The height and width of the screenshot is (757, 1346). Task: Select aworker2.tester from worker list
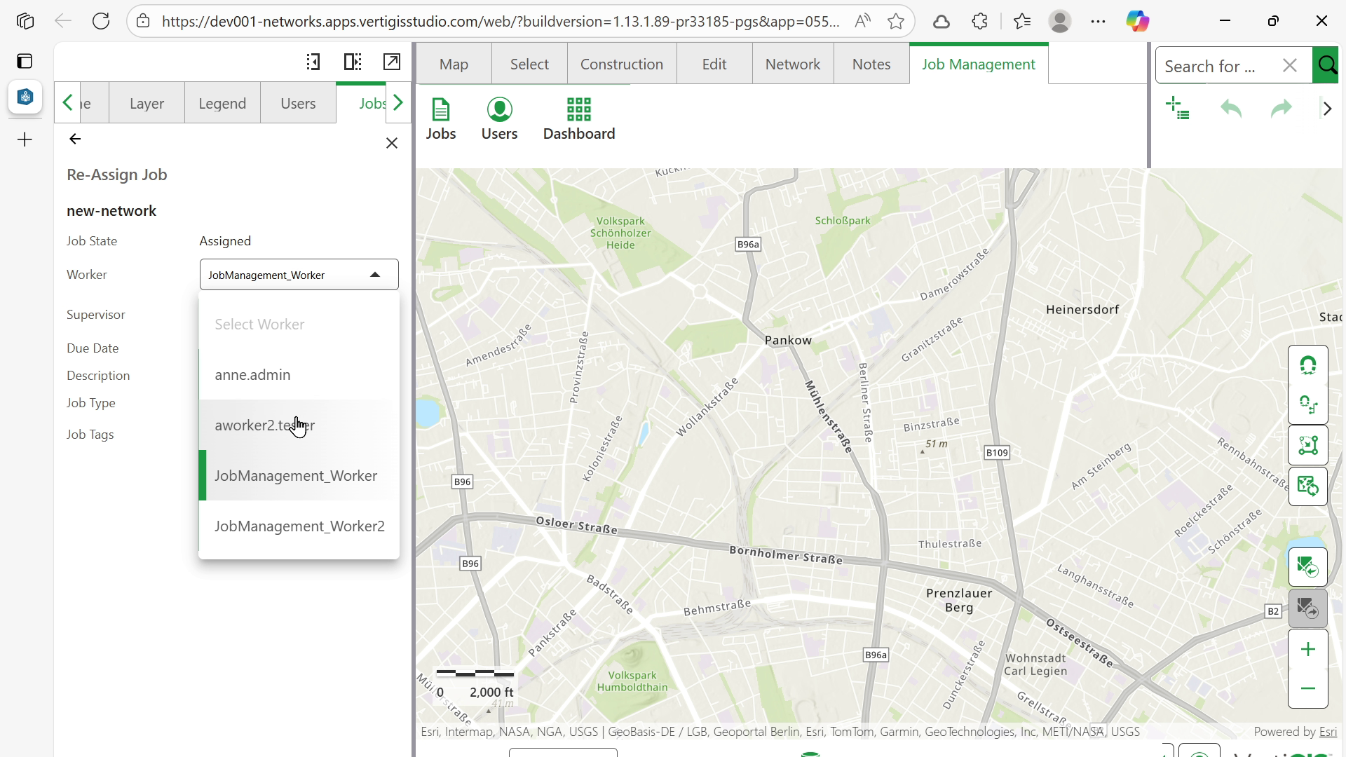264,425
